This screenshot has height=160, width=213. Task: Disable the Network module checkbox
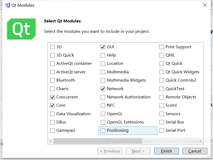[x=103, y=89]
